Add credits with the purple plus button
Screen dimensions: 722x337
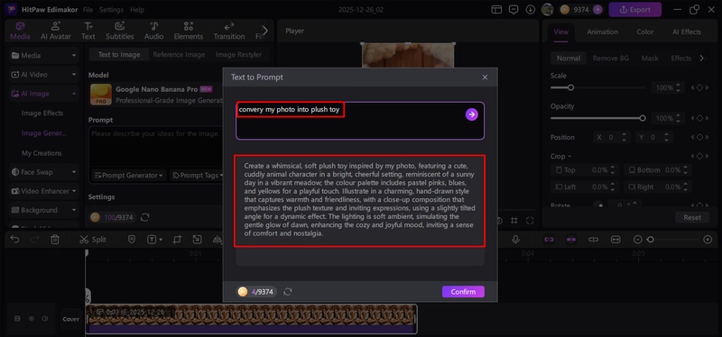tap(597, 10)
